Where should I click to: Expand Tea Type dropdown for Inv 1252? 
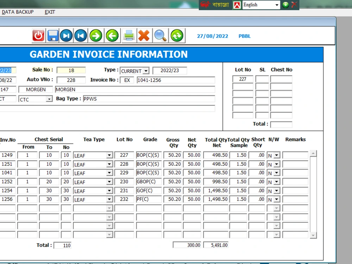click(109, 182)
